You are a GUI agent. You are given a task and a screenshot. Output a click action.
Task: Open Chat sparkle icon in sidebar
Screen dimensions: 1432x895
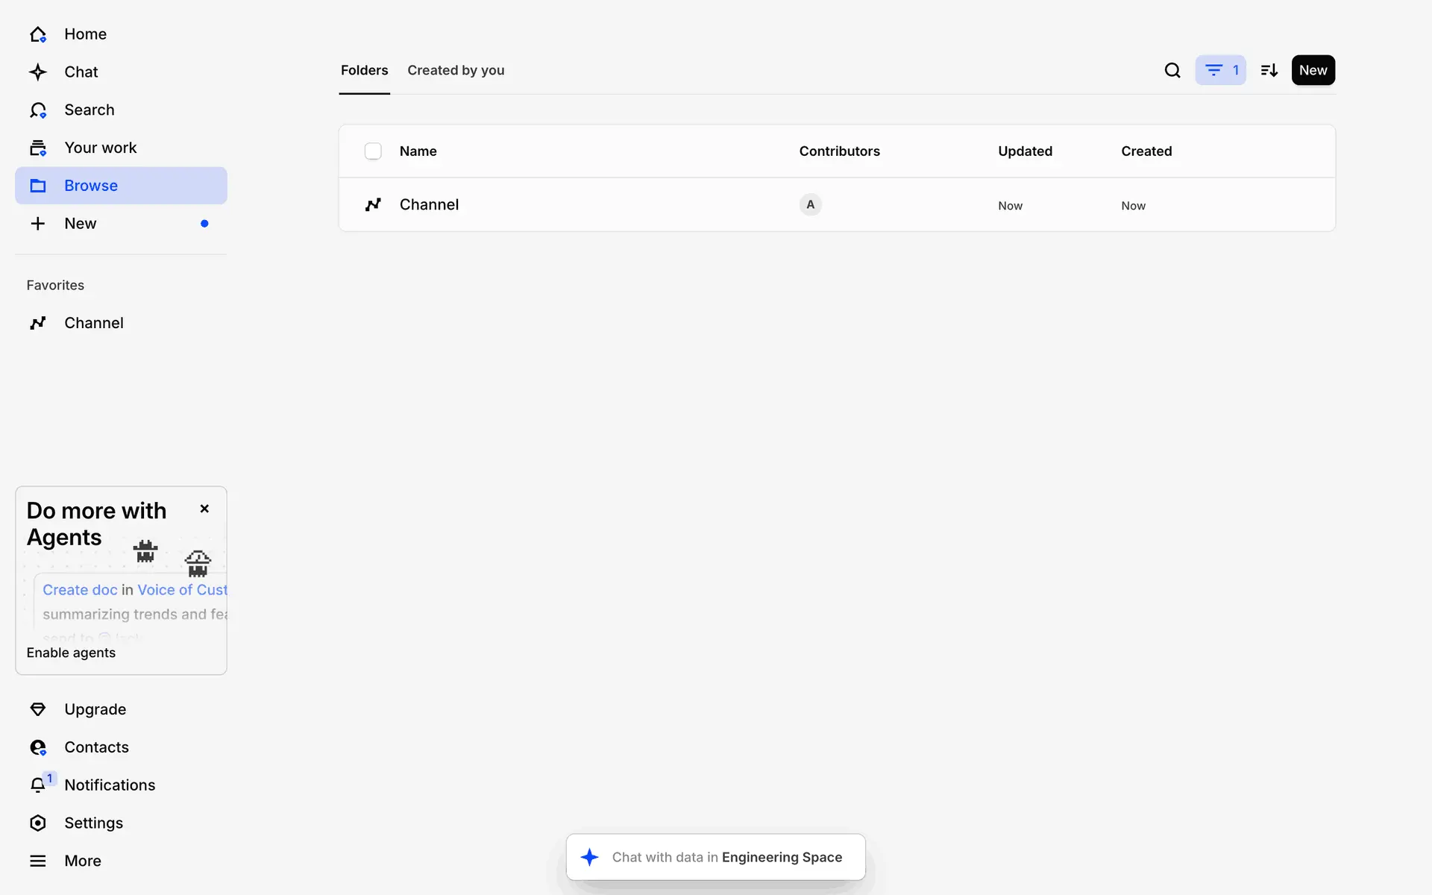coord(38,72)
